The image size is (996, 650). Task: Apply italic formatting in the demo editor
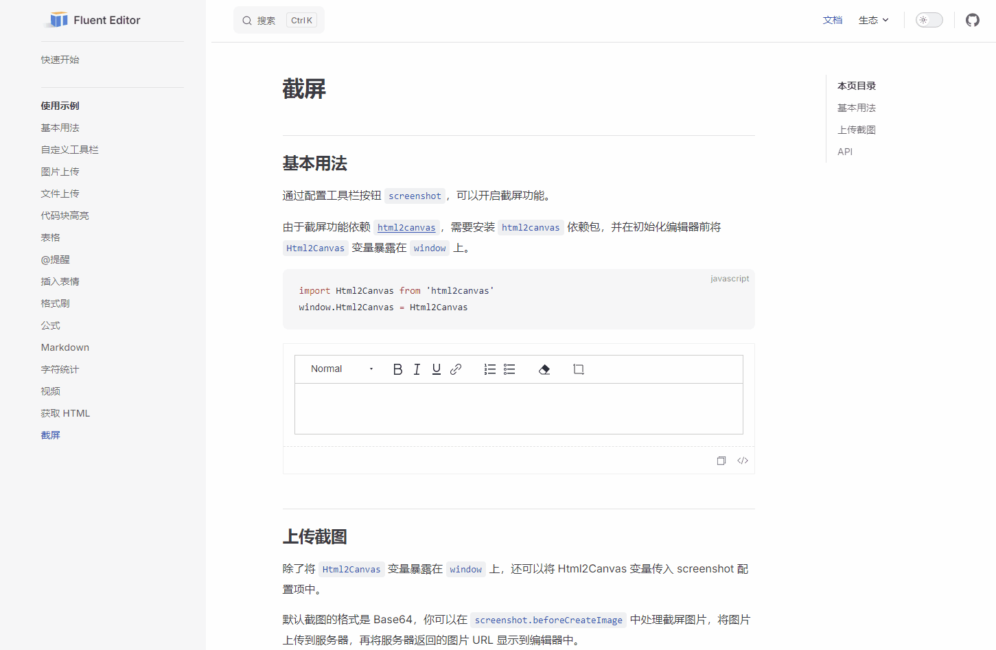tap(417, 369)
